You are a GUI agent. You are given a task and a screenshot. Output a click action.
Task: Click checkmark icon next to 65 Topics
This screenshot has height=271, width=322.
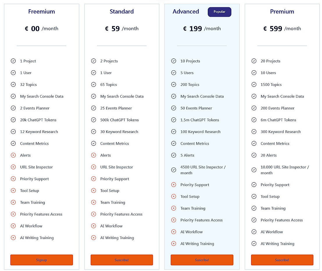pos(94,85)
